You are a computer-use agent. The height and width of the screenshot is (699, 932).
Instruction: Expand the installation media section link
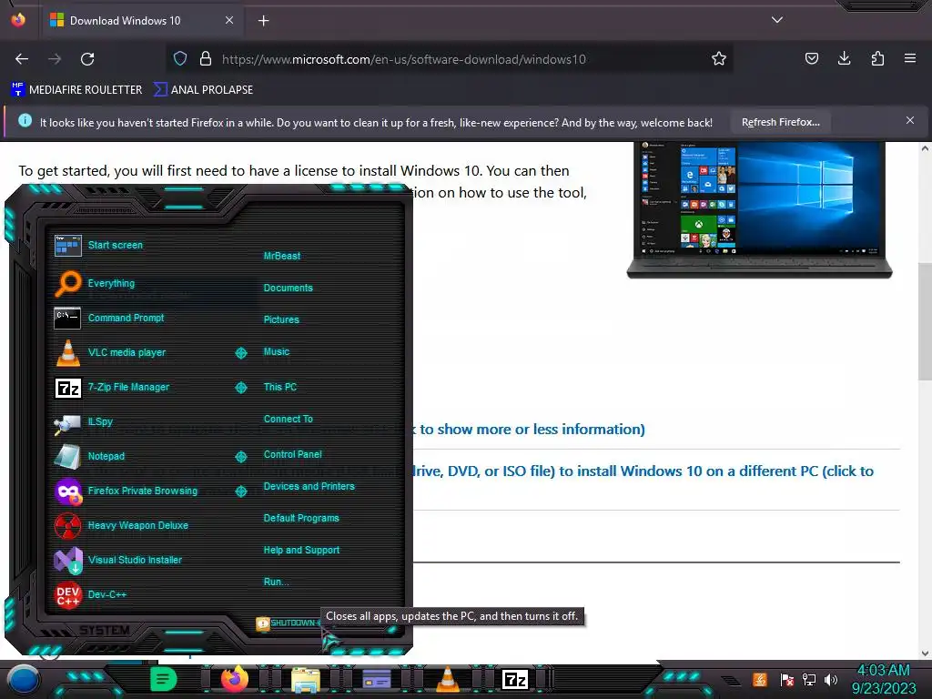pos(643,471)
